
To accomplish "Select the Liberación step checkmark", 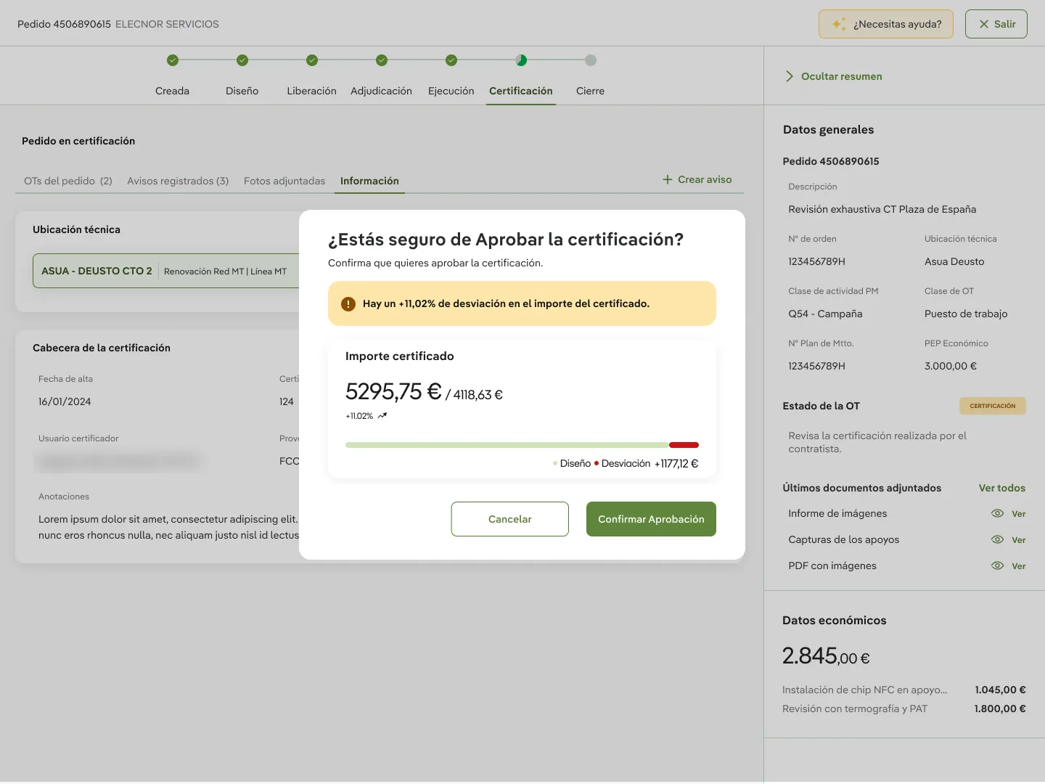I will pyautogui.click(x=312, y=60).
